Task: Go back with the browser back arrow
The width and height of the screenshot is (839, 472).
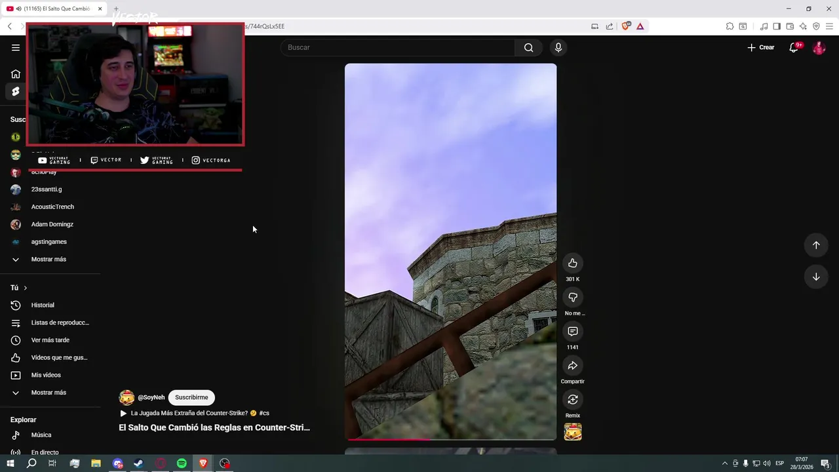Action: [x=9, y=26]
